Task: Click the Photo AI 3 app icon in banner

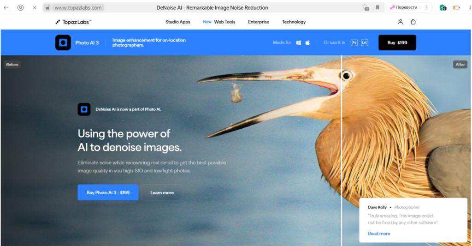Action: point(63,42)
